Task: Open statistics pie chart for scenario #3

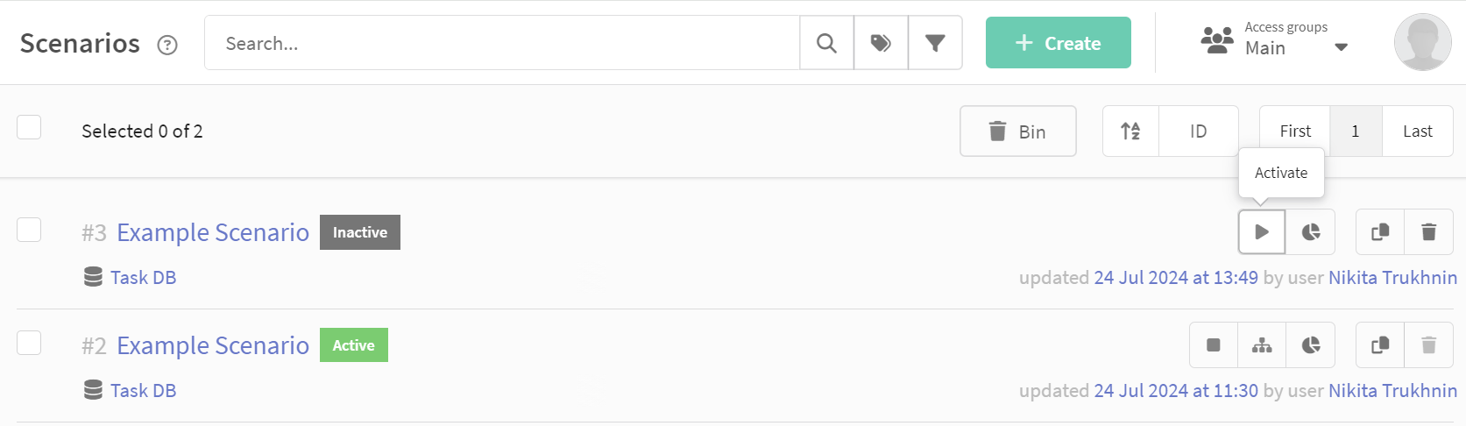Action: click(x=1311, y=232)
